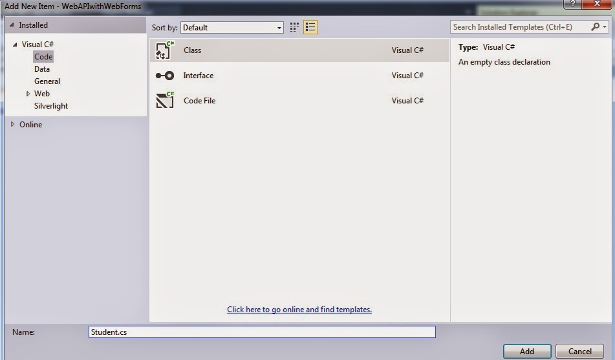Image resolution: width=615 pixels, height=360 pixels.
Task: Select the Interface template icon
Action: pos(165,76)
